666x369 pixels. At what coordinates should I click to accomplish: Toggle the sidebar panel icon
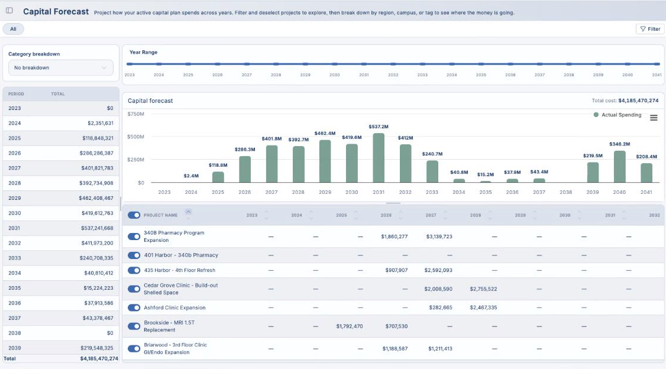(x=9, y=11)
